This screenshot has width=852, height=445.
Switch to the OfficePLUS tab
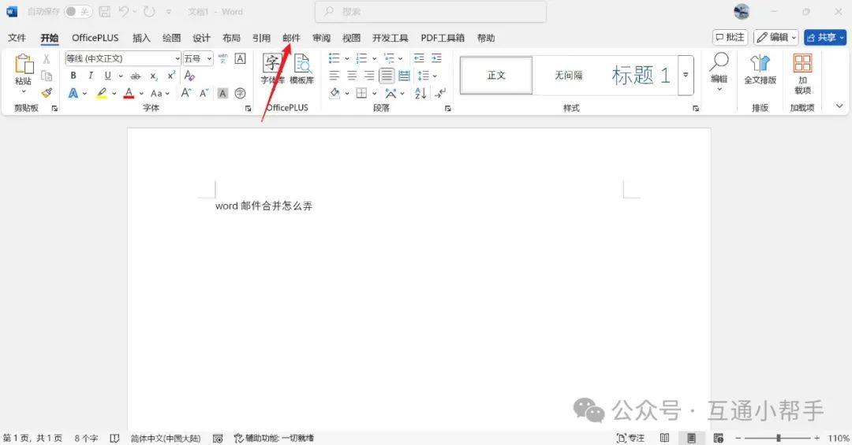[95, 38]
